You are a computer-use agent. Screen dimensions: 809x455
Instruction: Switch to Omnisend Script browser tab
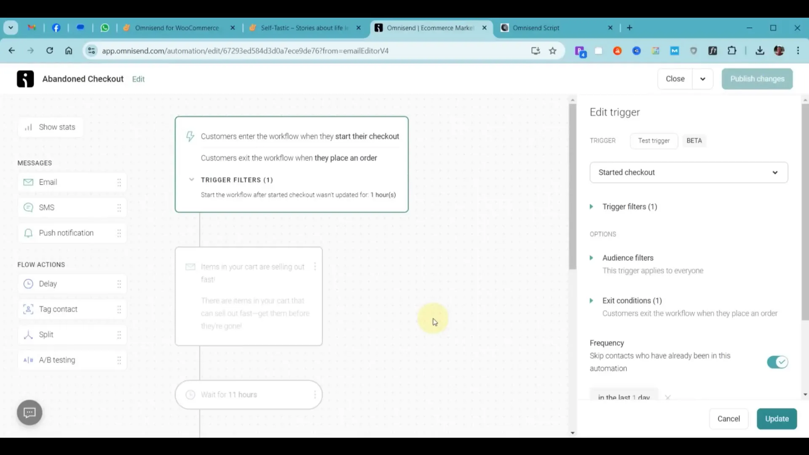536,28
